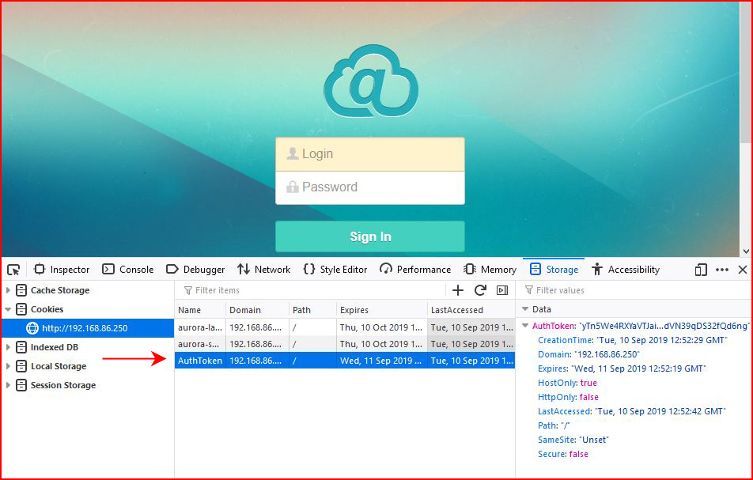Image resolution: width=753 pixels, height=480 pixels.
Task: Sort cookies by Path column
Action: [312, 310]
